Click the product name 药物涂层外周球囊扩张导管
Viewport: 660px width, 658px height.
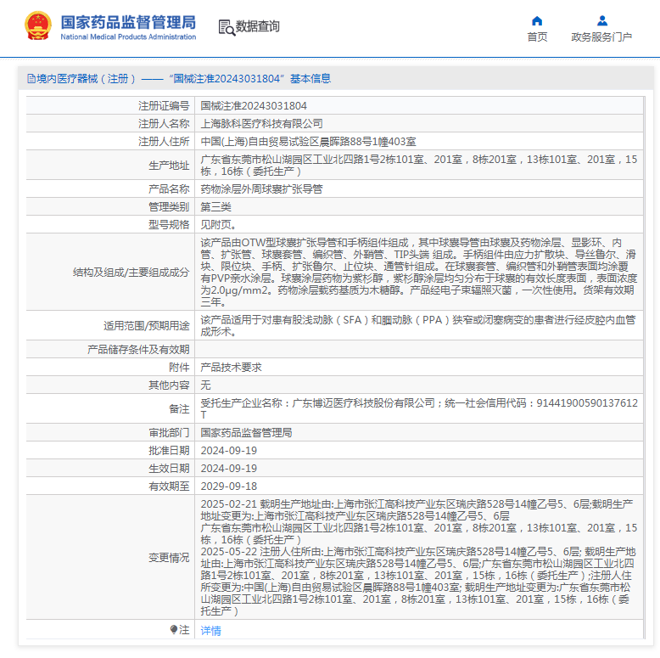262,189
